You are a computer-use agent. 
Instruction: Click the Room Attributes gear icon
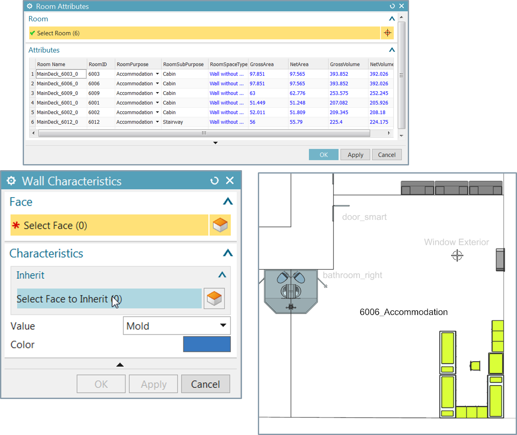click(29, 6)
